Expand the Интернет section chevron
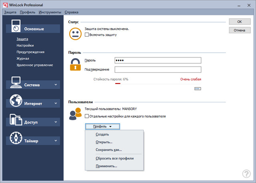 tap(56, 103)
